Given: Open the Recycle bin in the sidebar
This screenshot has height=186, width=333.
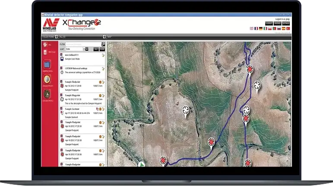Looking at the screenshot, I should pyautogui.click(x=49, y=52).
